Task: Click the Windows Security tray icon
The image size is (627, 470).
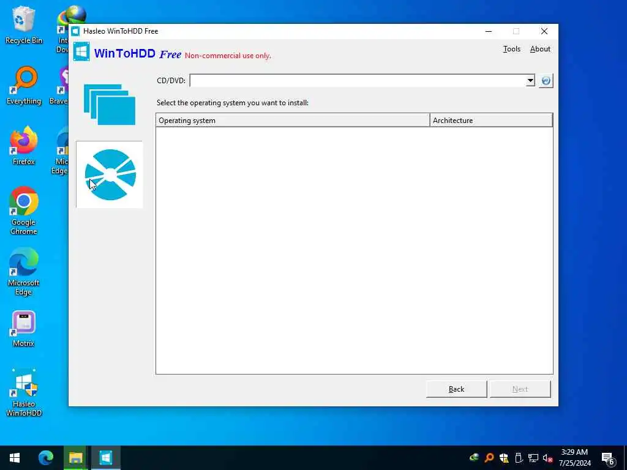Action: click(504, 458)
